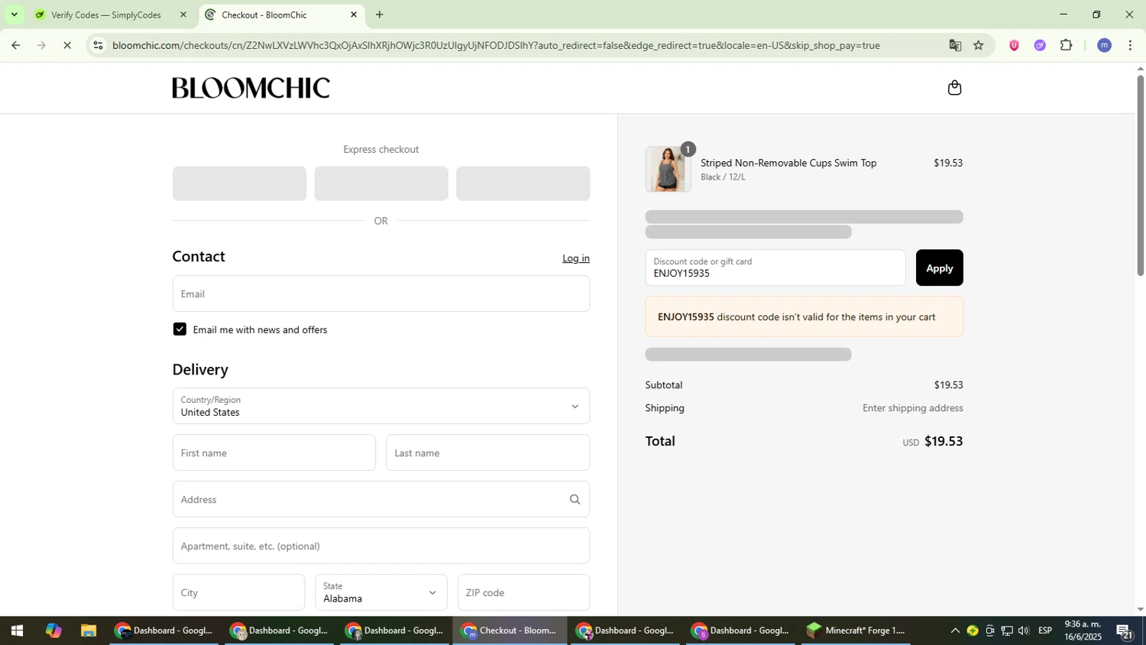The image size is (1146, 645).
Task: Click the taskbar clock showing 9:36 a. m.
Action: pos(1083,631)
